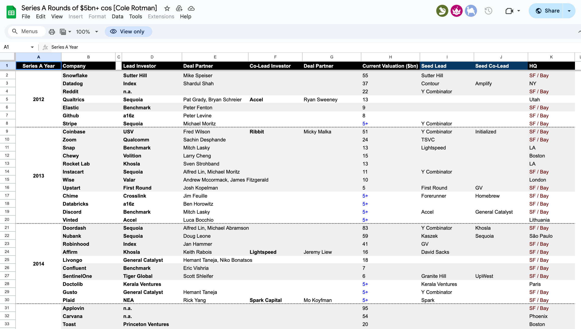The image size is (581, 329).
Task: Click the Spark Capital co-lead cell
Action: (x=275, y=300)
